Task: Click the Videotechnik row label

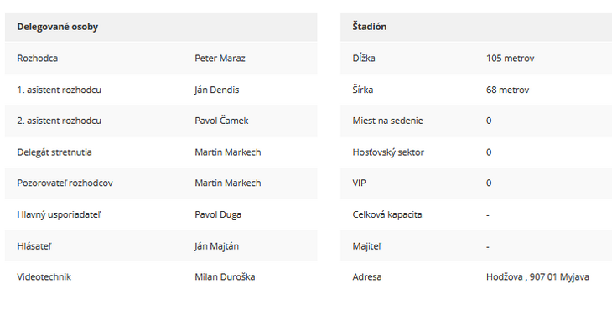Action: coord(44,276)
